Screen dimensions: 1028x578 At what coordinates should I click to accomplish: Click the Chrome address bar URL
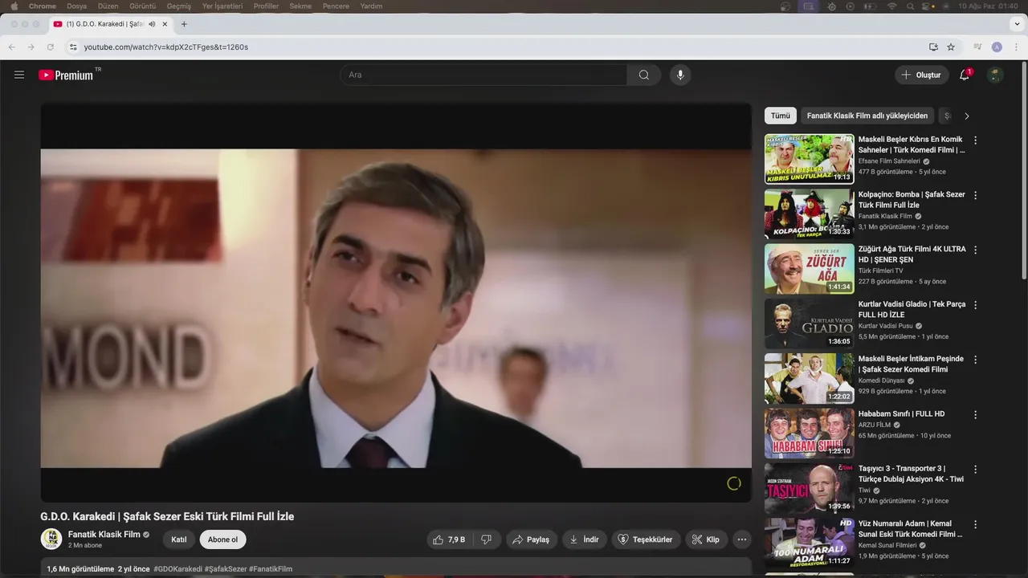coord(166,47)
